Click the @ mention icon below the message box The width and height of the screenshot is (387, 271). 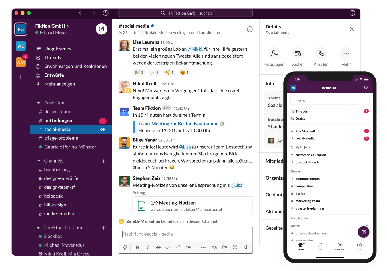tap(224, 247)
